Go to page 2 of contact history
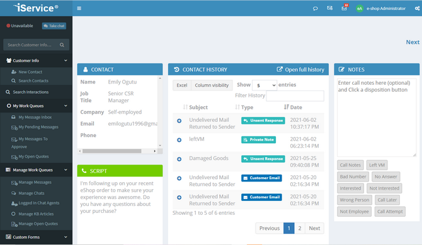The width and height of the screenshot is (422, 245). [300, 229]
